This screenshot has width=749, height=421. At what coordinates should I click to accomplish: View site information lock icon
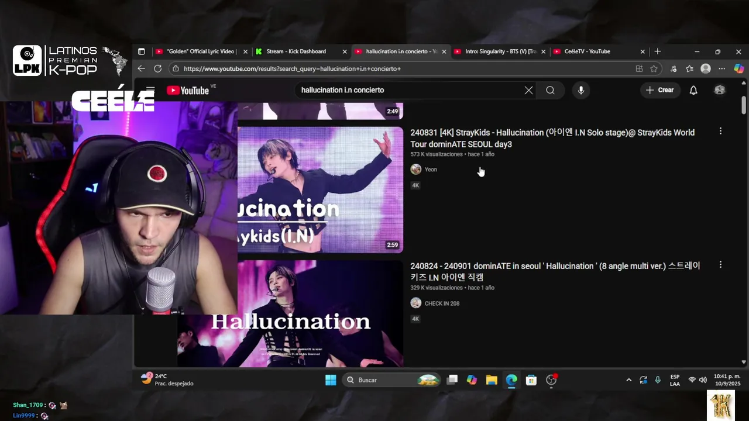point(176,68)
